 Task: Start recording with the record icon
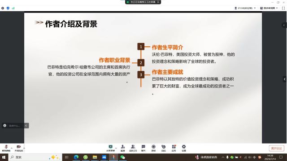[x=153, y=148]
